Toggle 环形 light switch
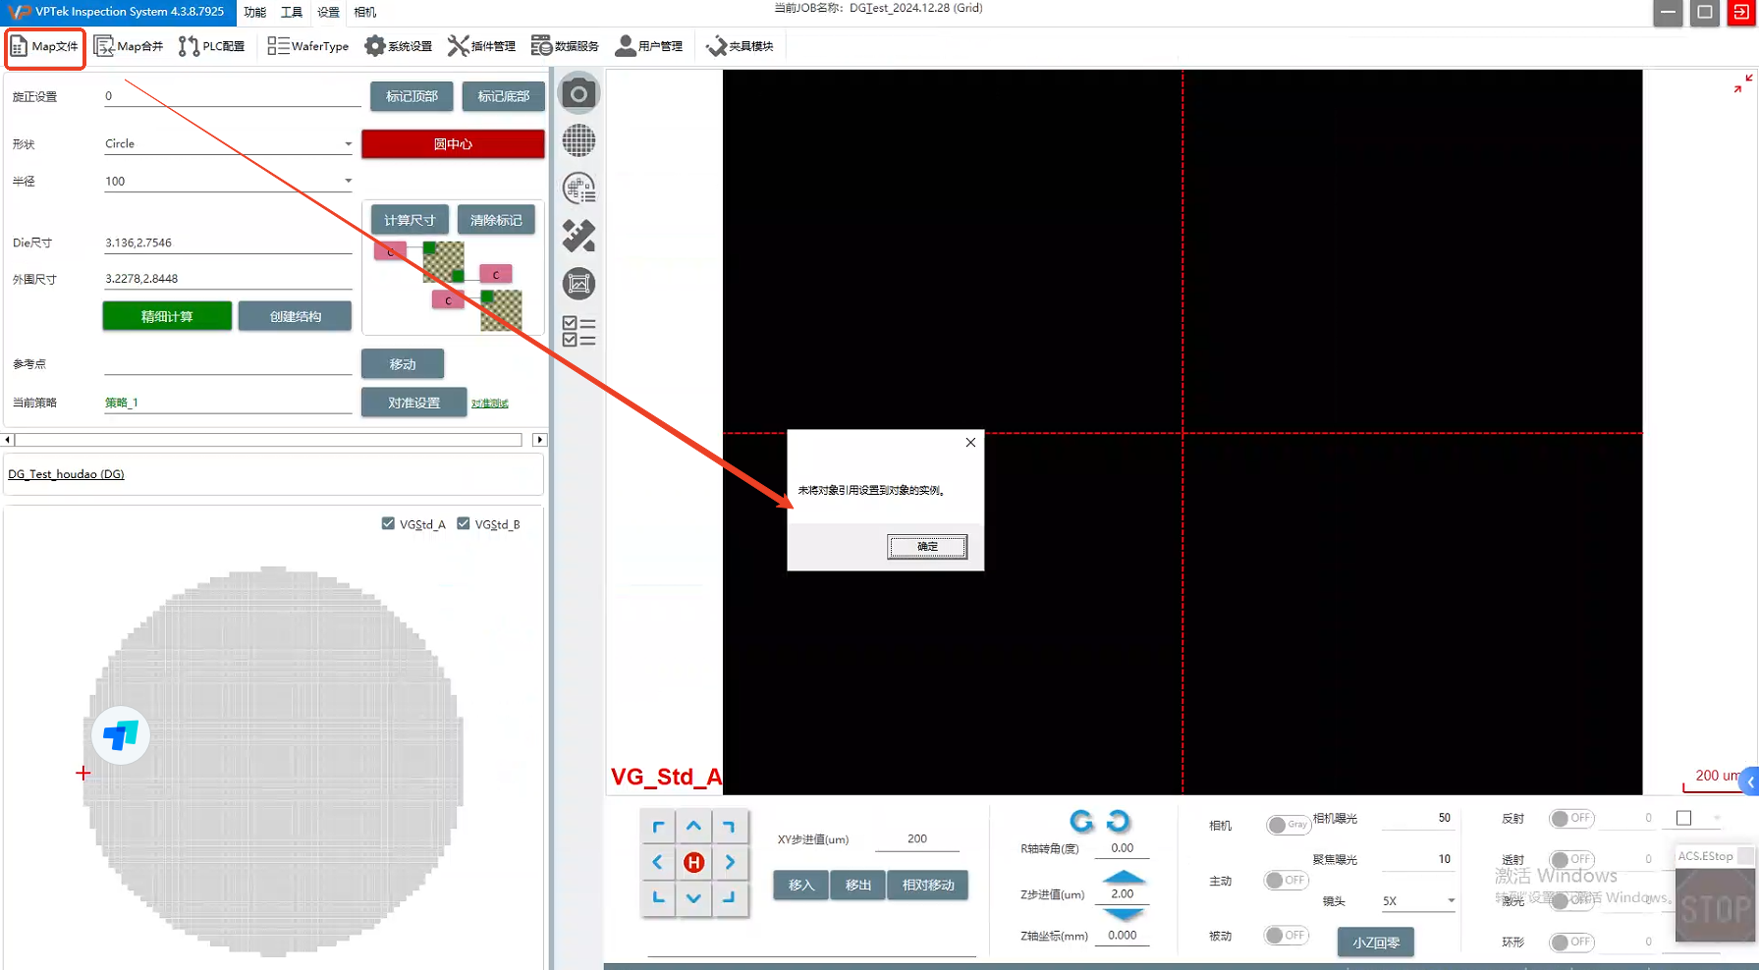 [x=1572, y=942]
